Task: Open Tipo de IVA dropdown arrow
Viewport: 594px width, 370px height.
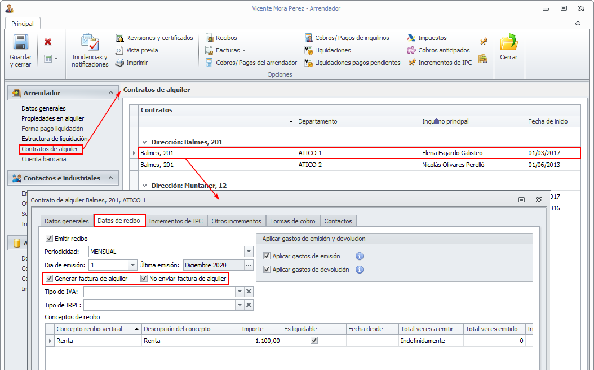Action: [240, 292]
